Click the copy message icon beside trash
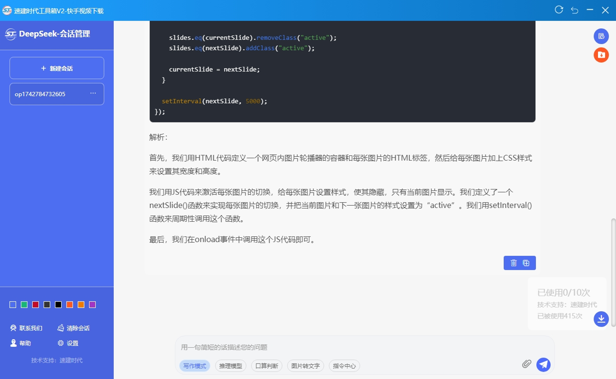 point(526,263)
